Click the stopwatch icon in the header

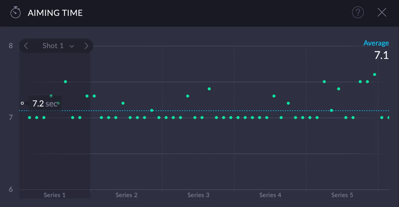click(16, 13)
